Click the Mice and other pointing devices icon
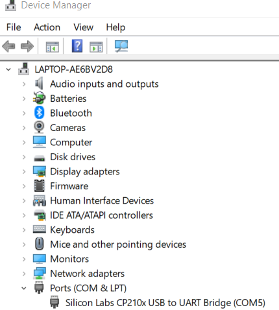Screen dimensions: 279x310 click(x=40, y=244)
